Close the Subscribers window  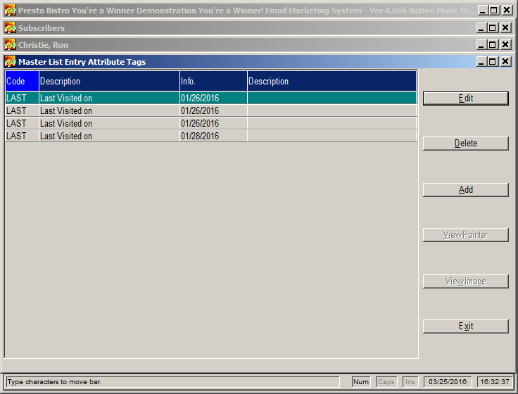pos(505,27)
